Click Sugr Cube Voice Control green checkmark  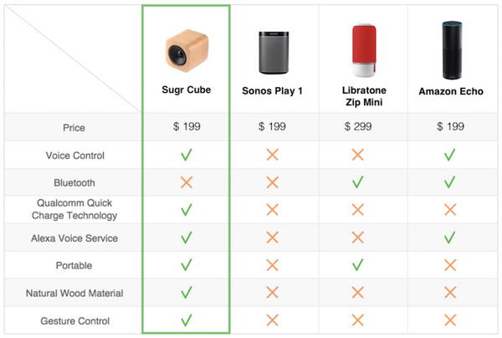(x=187, y=155)
